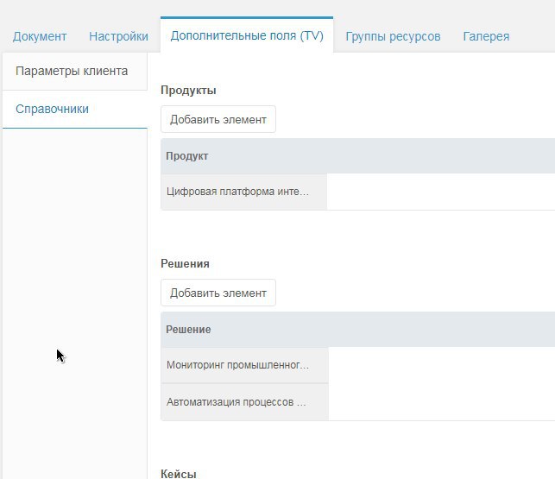This screenshot has width=555, height=479.
Task: Open the Группы ресурсов tab
Action: click(x=393, y=36)
